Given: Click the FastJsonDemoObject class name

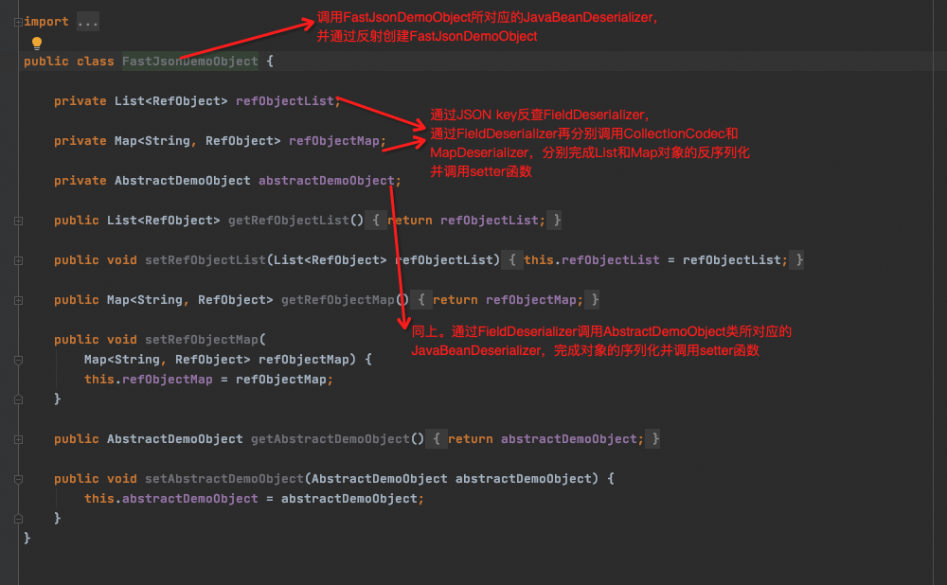Looking at the screenshot, I should [x=190, y=61].
